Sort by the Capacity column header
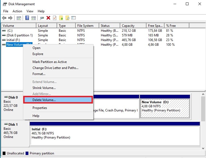The width and height of the screenshot is (206, 158). pos(133,25)
